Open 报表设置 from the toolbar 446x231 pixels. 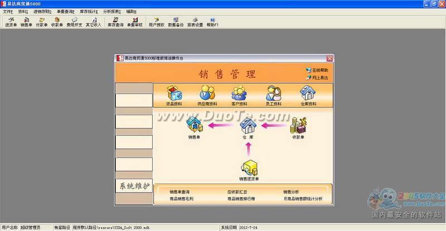pyautogui.click(x=195, y=22)
